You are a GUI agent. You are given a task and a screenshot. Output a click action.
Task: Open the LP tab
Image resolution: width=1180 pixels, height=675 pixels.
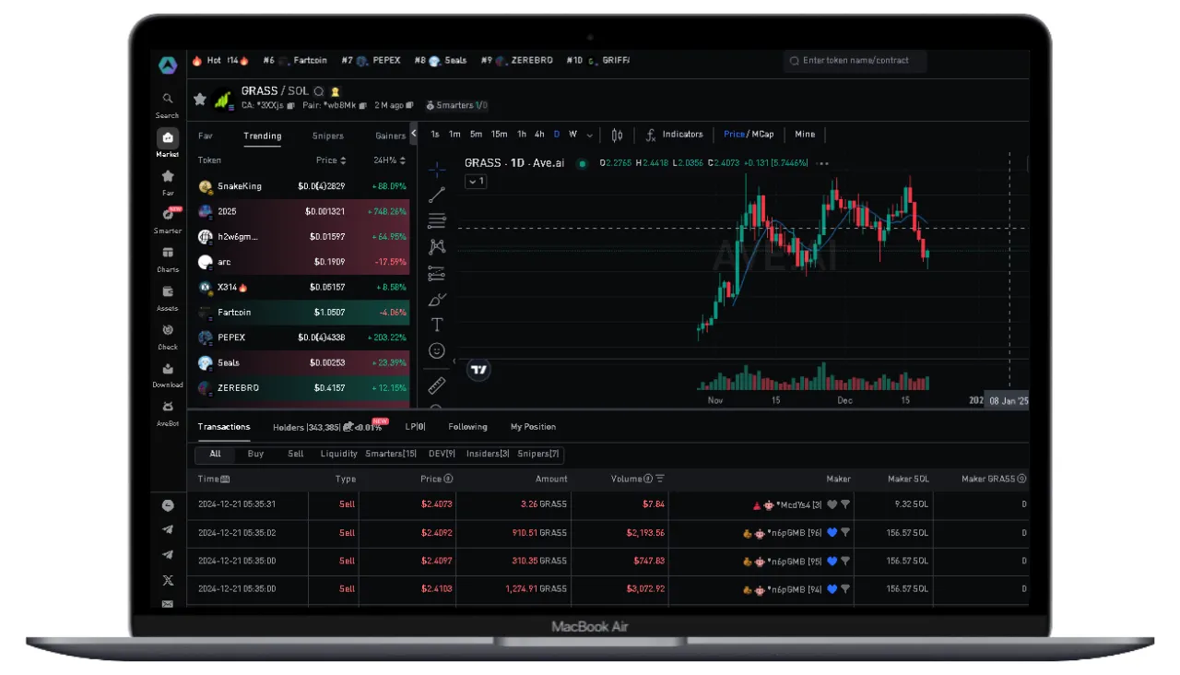coord(416,427)
